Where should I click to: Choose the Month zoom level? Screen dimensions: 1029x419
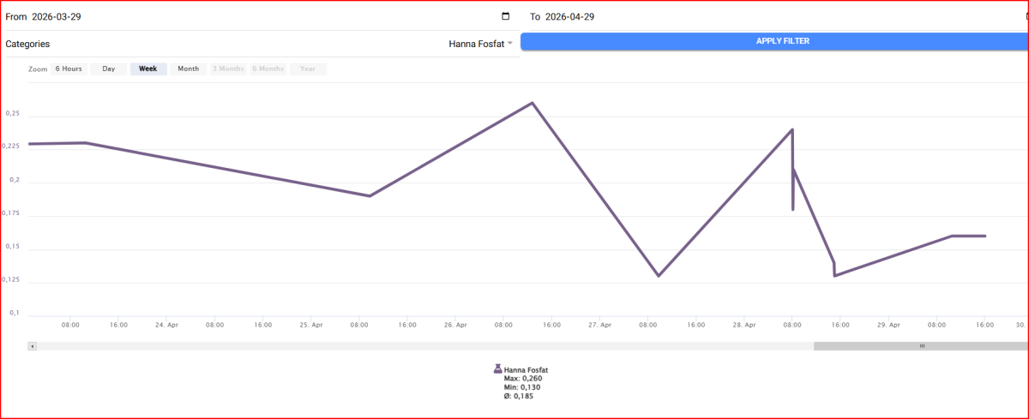tap(188, 69)
